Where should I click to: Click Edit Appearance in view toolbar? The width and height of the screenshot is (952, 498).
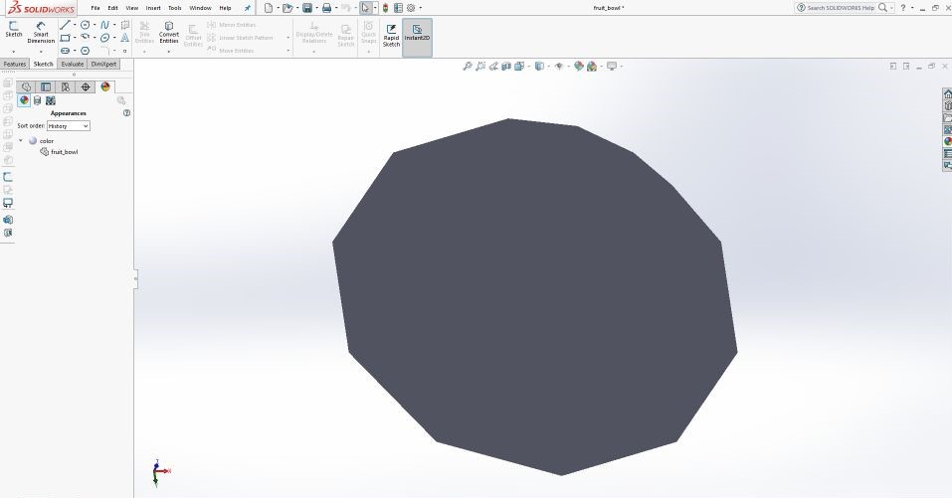point(579,67)
